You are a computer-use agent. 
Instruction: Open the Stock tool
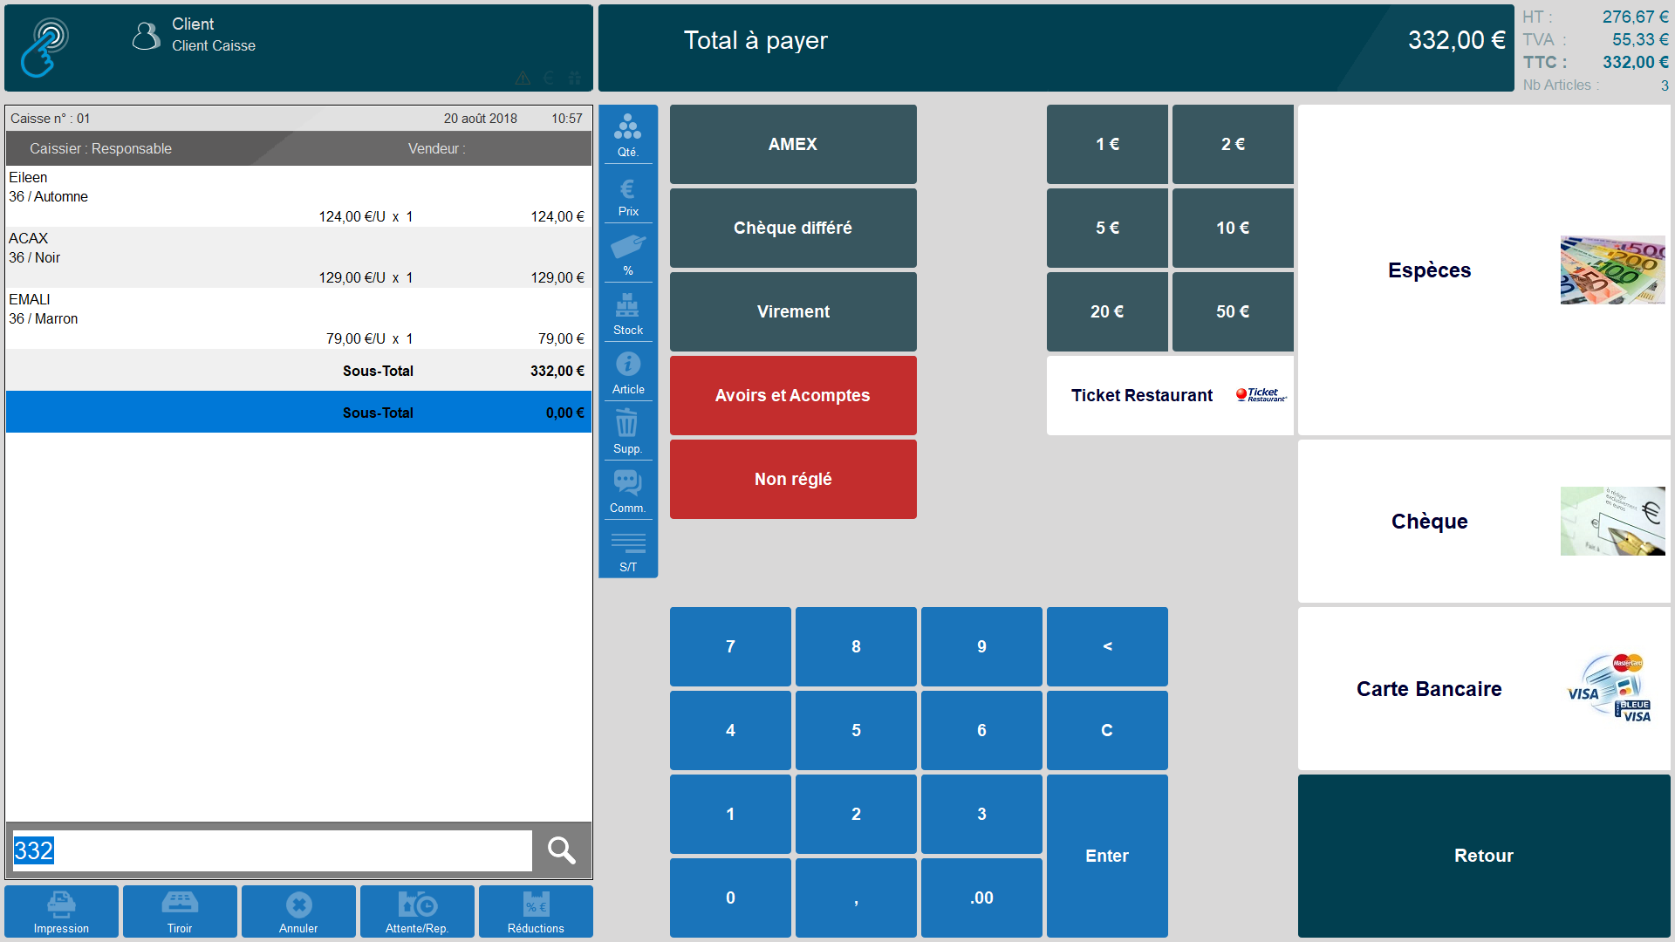coord(628,312)
